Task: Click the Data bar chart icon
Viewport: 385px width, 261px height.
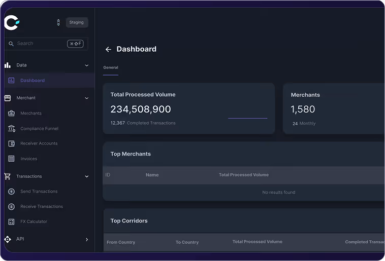Action: [8, 65]
